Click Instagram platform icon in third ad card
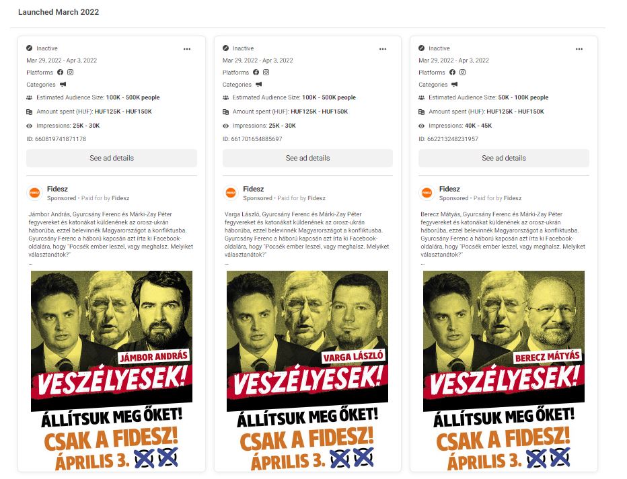Viewport: 627px width, 479px height. coord(463,73)
